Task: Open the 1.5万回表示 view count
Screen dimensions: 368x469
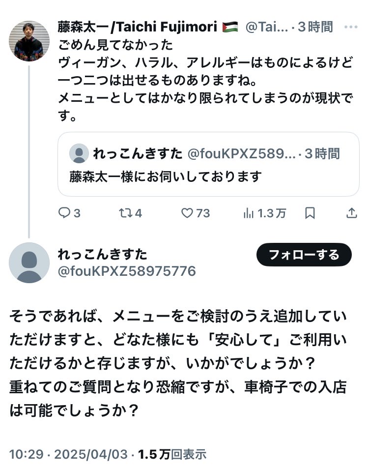Action: pyautogui.click(x=172, y=454)
